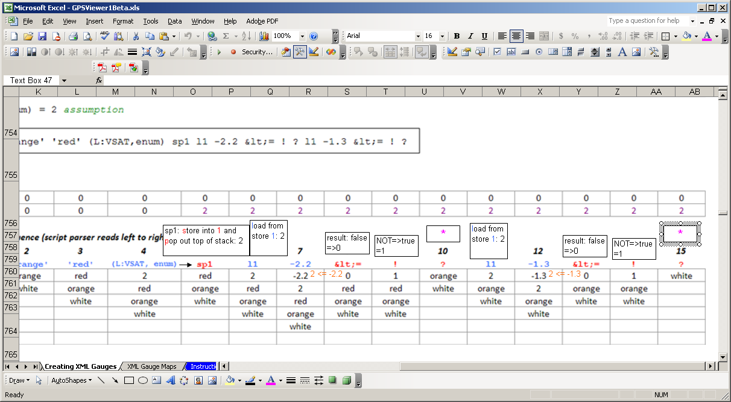Print the sheet using the printer icon
731x402 pixels.
pyautogui.click(x=72, y=36)
